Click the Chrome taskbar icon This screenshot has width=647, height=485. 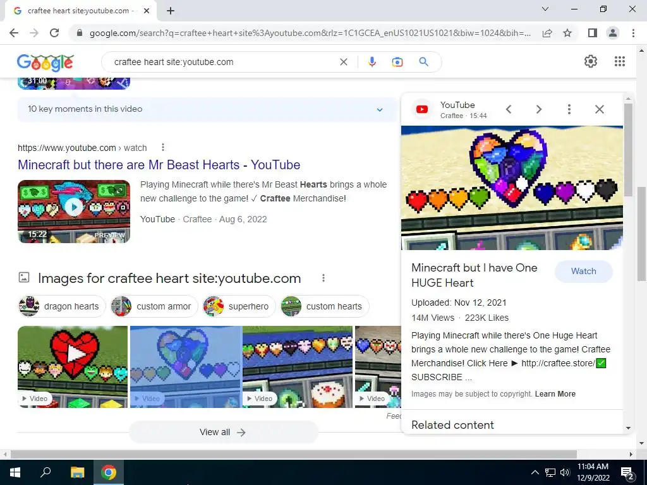point(109,472)
